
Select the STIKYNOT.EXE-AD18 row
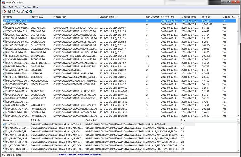tap(119, 31)
